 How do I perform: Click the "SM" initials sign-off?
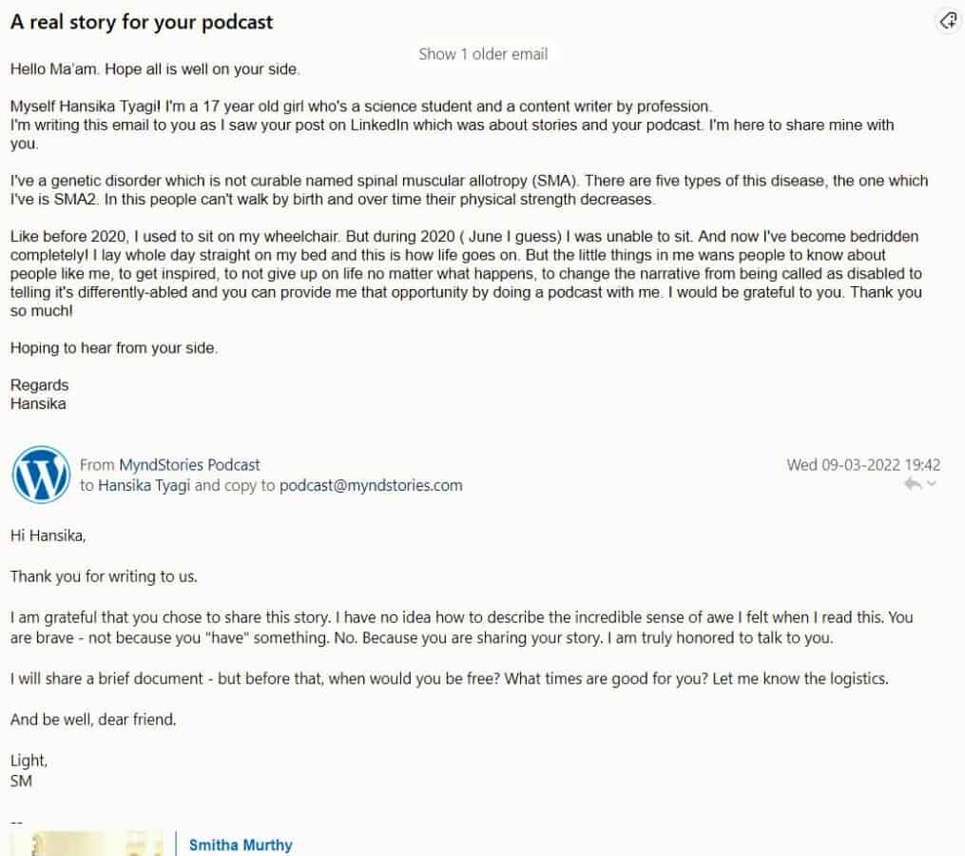(x=21, y=781)
